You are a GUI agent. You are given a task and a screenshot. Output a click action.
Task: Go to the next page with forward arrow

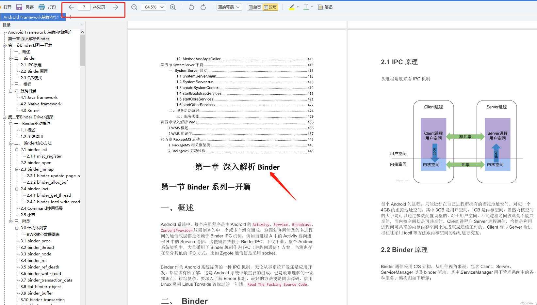click(115, 7)
